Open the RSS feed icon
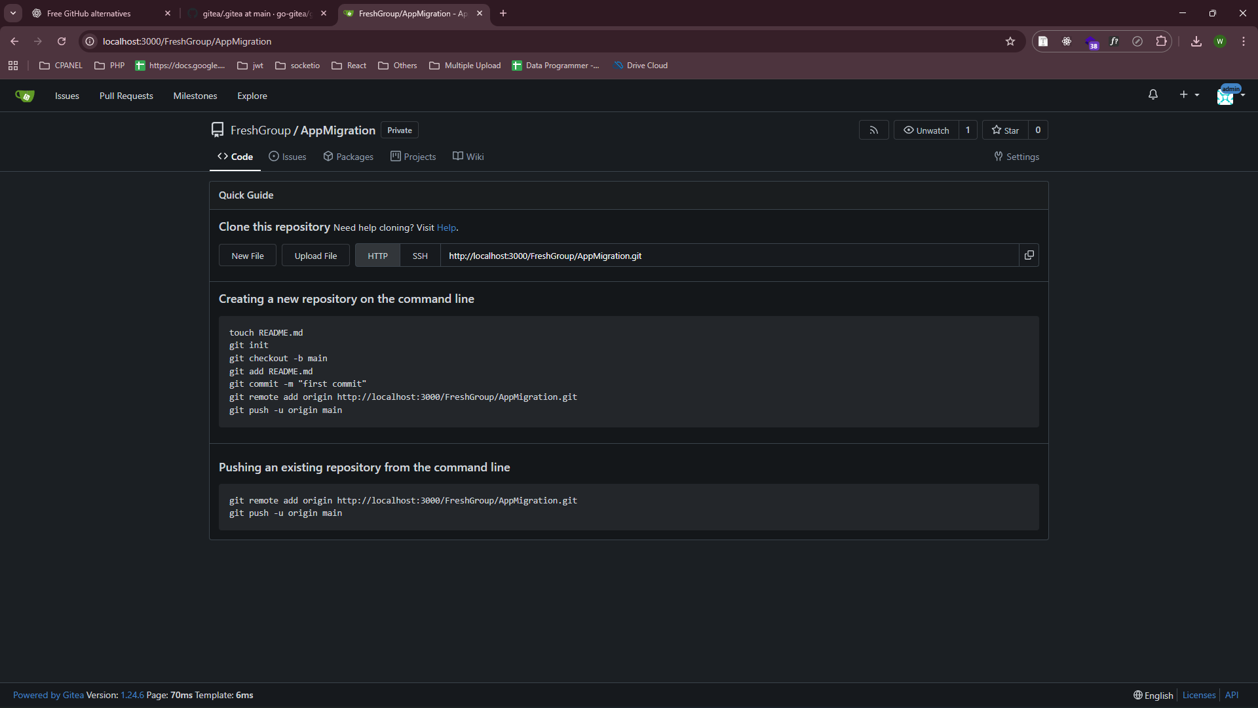Screen dimensions: 1258x708 pos(873,130)
